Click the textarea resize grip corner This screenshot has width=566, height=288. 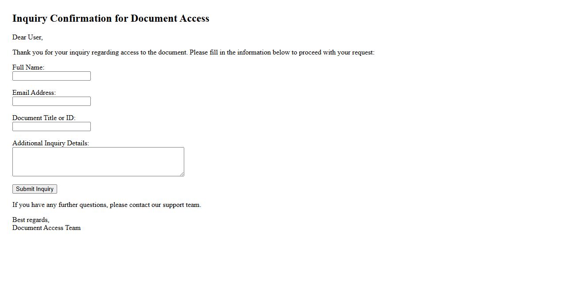pos(182,174)
